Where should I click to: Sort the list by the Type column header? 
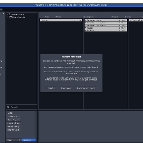47,17
